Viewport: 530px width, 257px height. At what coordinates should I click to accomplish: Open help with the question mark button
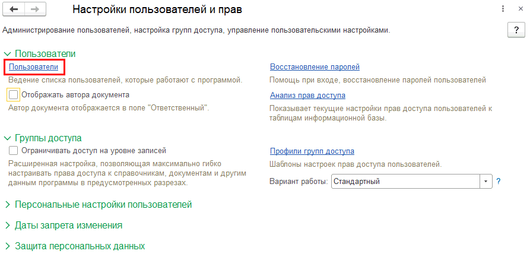(x=516, y=30)
